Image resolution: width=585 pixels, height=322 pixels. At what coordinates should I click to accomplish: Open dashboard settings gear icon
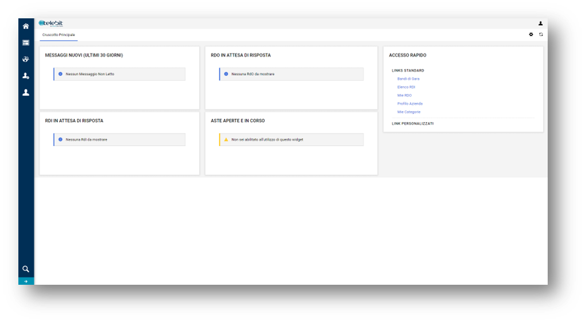click(x=531, y=34)
